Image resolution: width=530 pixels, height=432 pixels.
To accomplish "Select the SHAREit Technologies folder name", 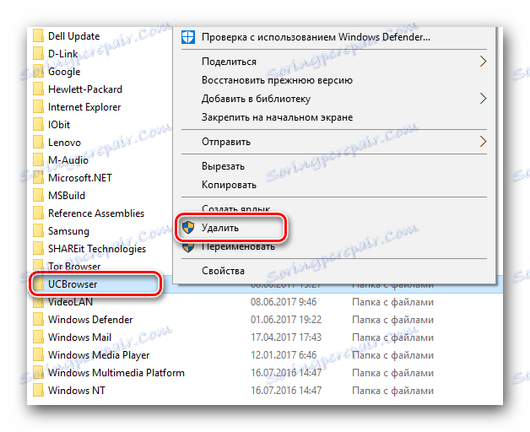I will tap(97, 248).
